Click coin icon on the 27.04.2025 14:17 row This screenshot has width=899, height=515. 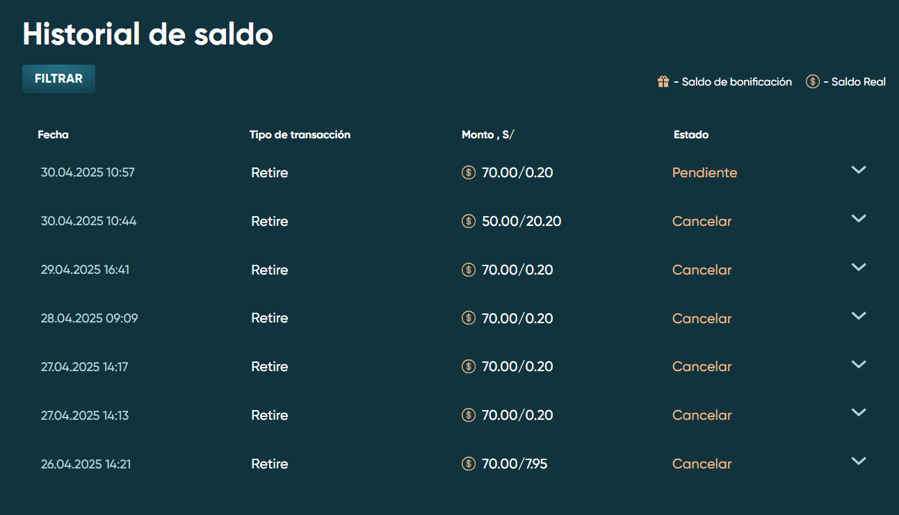[469, 366]
